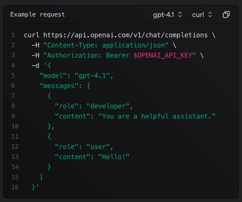Click the -d flag on line 4
Screen dimensions: 242x202
[35, 65]
